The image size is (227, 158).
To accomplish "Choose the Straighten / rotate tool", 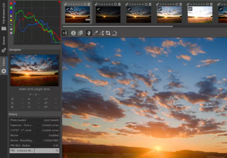I will pyautogui.click(x=115, y=33).
